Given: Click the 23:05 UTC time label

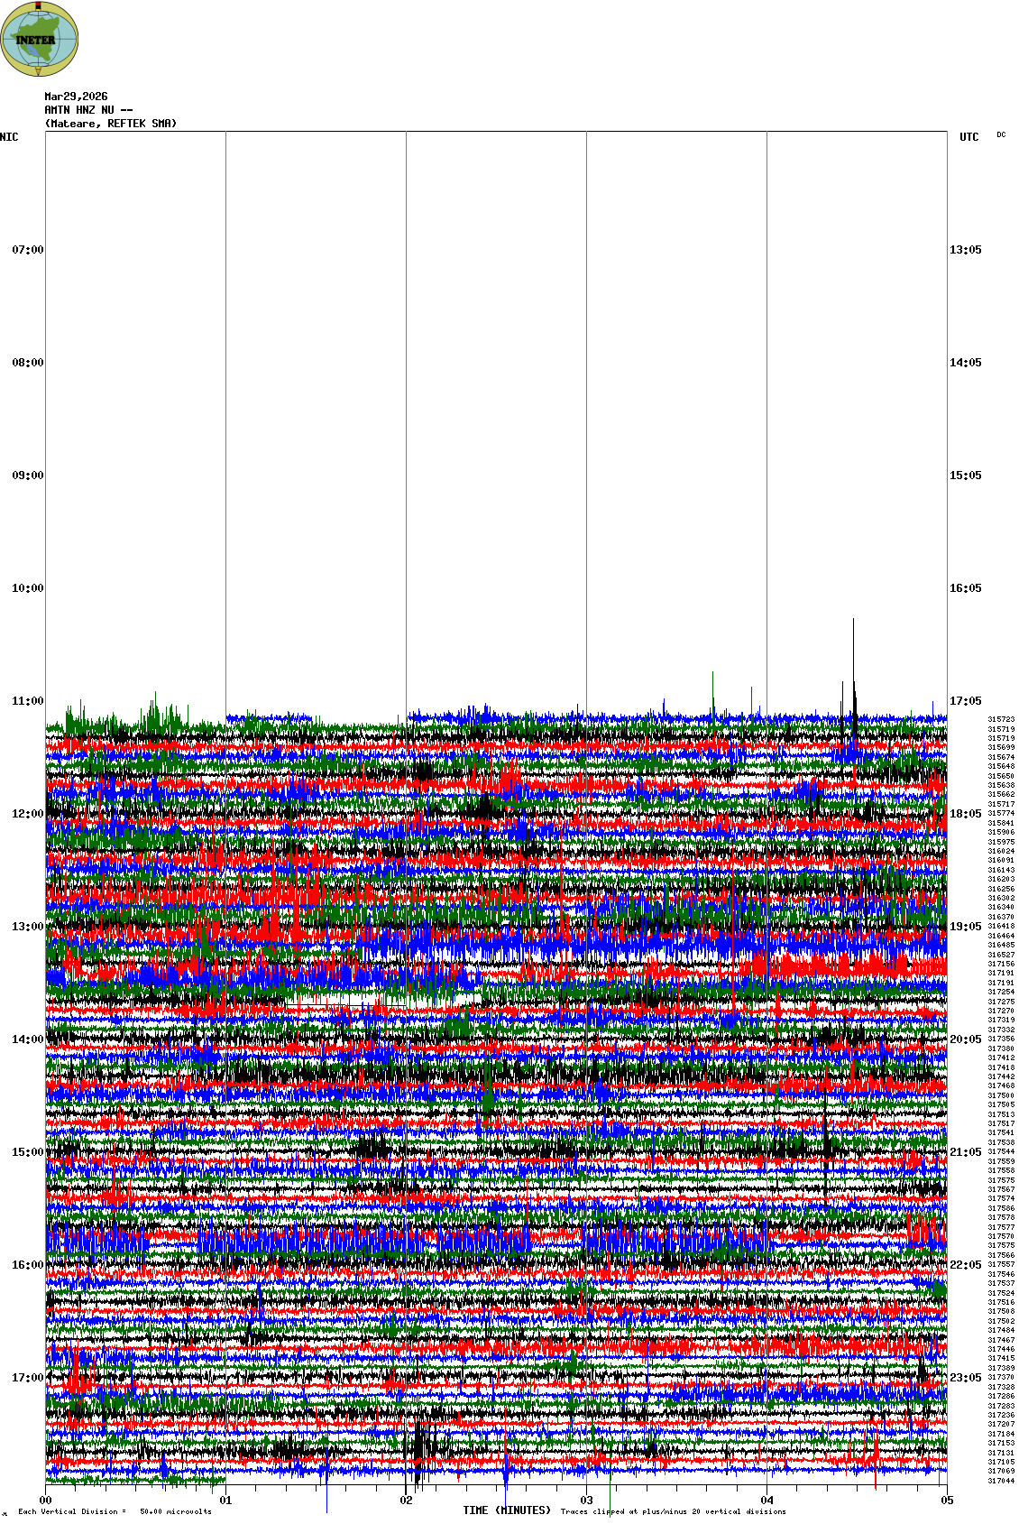Looking at the screenshot, I should [x=965, y=1378].
